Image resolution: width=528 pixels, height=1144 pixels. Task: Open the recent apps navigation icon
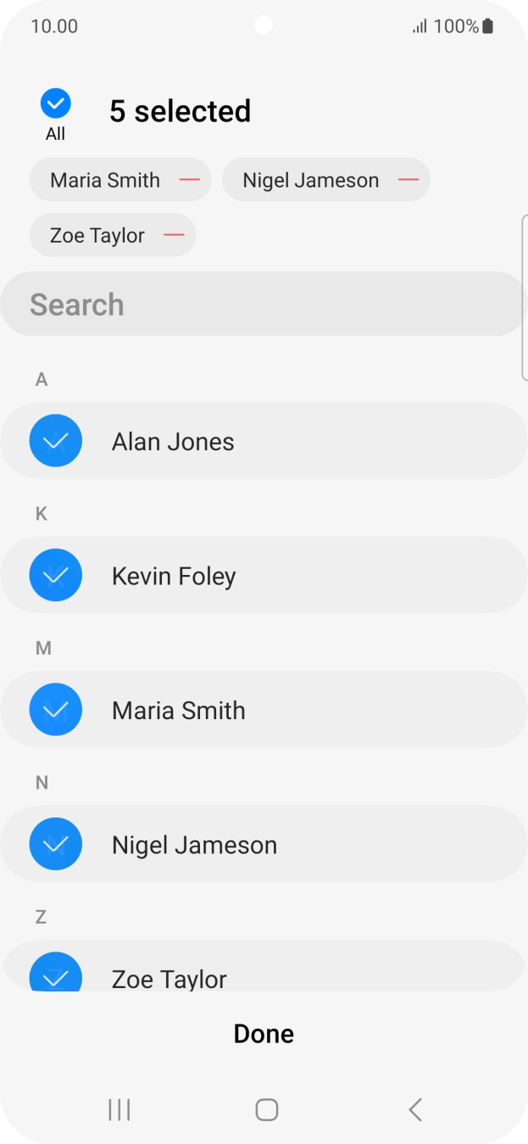tap(119, 1109)
